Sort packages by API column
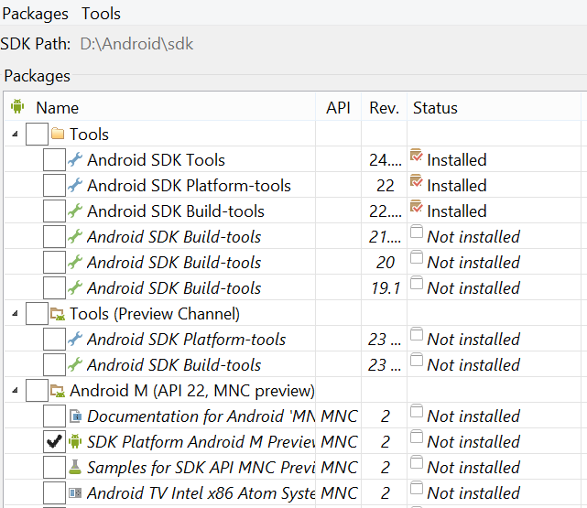The image size is (587, 508). coord(338,108)
